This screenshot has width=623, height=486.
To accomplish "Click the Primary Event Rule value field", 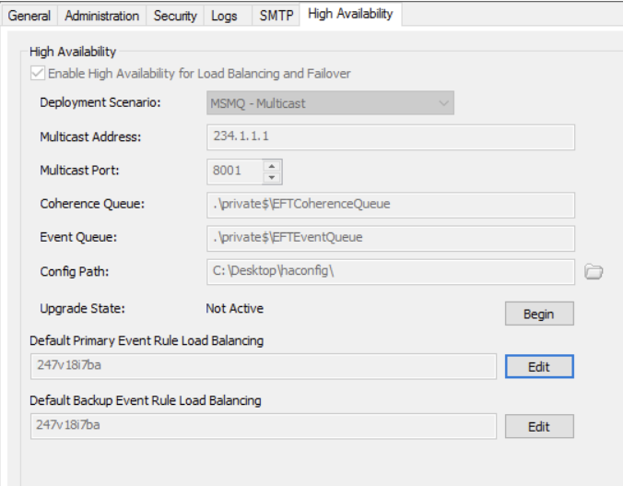I will click(264, 366).
